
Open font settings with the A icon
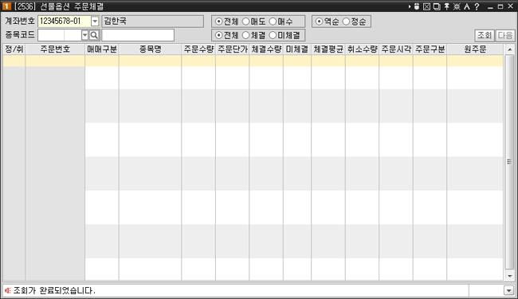pos(467,6)
